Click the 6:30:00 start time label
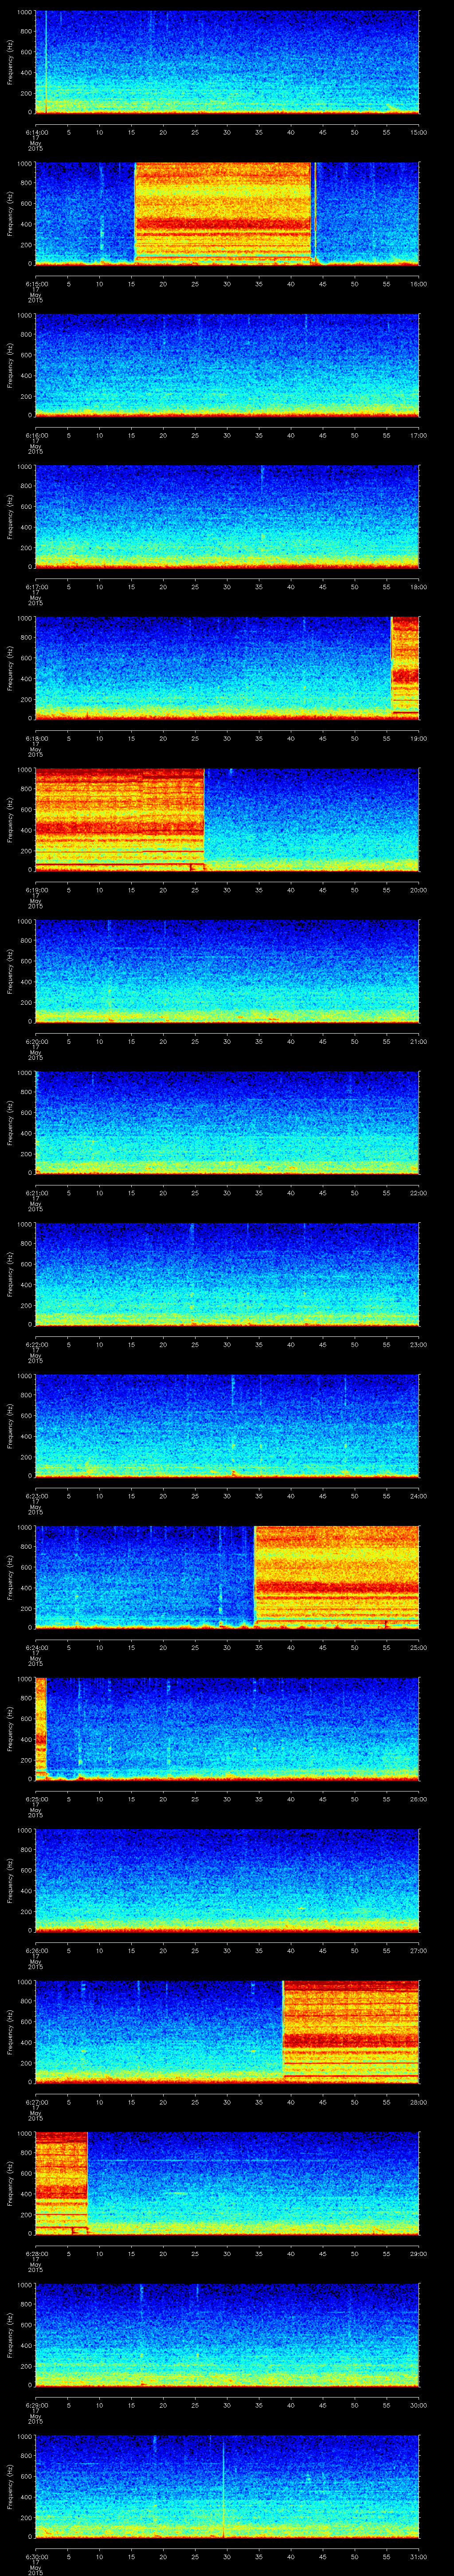Image resolution: width=454 pixels, height=2576 pixels. [36, 2556]
